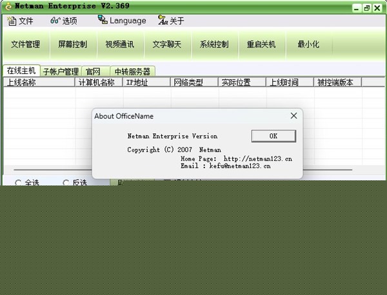The height and width of the screenshot is (295, 387).
Task: Click the Netman app icon in title bar
Action: pyautogui.click(x=8, y=6)
